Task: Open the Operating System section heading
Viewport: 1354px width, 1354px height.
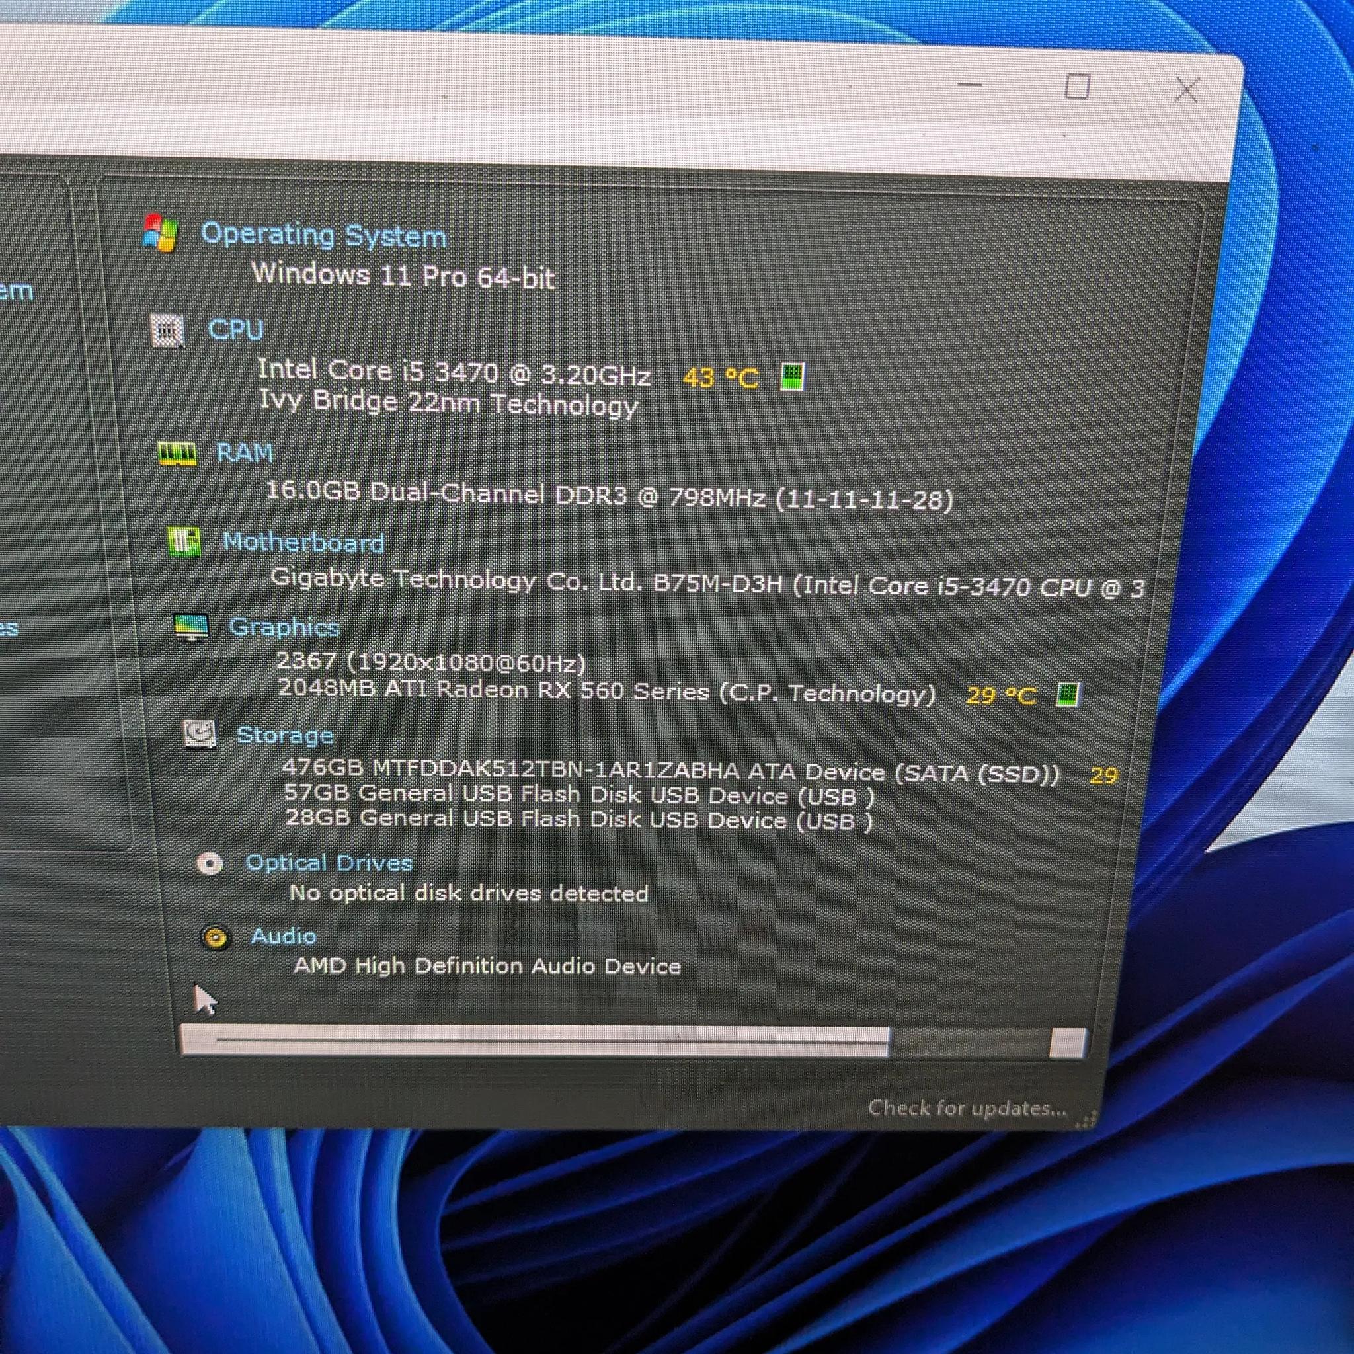Action: point(323,235)
